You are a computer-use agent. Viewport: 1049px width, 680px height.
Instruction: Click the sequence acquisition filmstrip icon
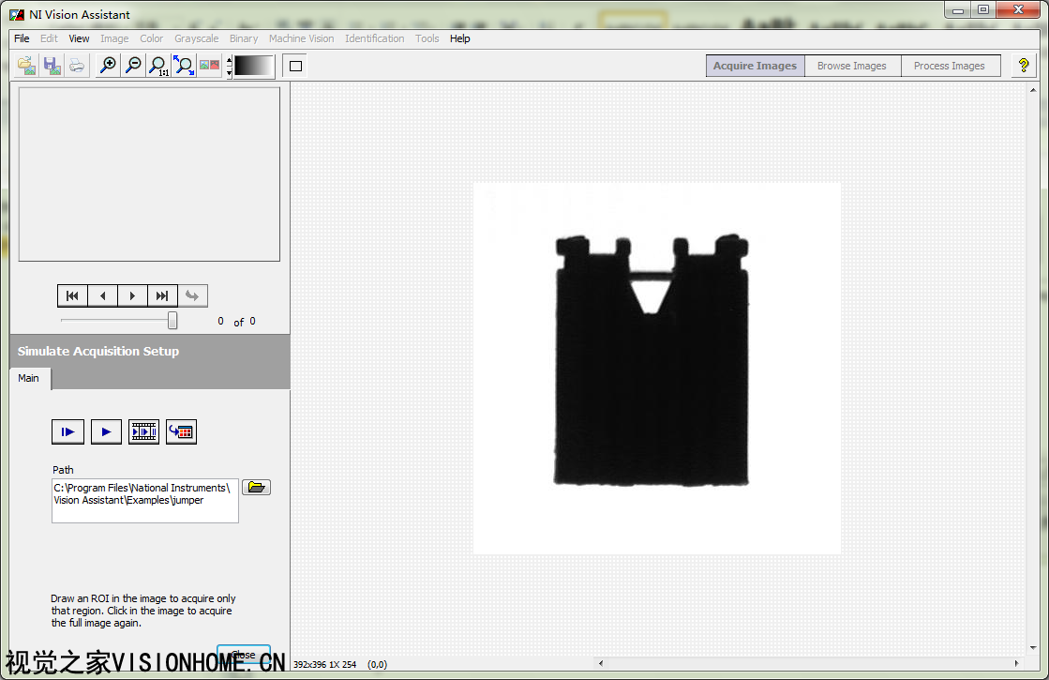pyautogui.click(x=143, y=431)
